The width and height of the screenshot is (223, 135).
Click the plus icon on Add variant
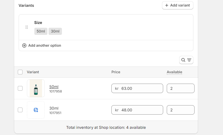tap(167, 5)
